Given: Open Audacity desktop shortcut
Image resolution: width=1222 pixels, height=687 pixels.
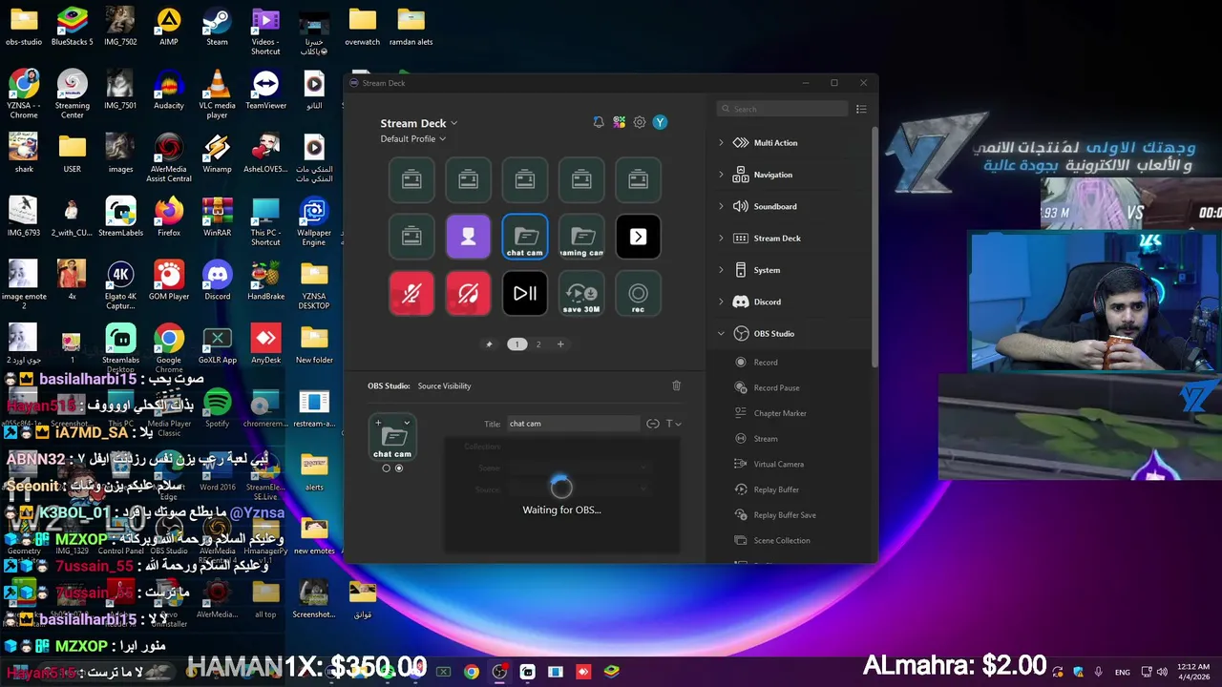Looking at the screenshot, I should (168, 92).
